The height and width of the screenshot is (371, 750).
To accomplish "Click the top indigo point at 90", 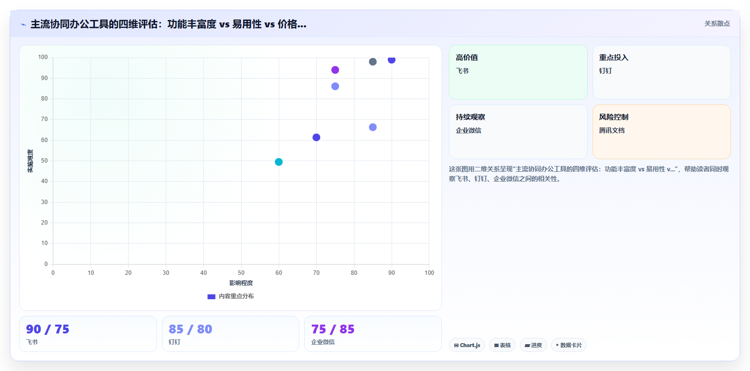I will click(x=392, y=60).
